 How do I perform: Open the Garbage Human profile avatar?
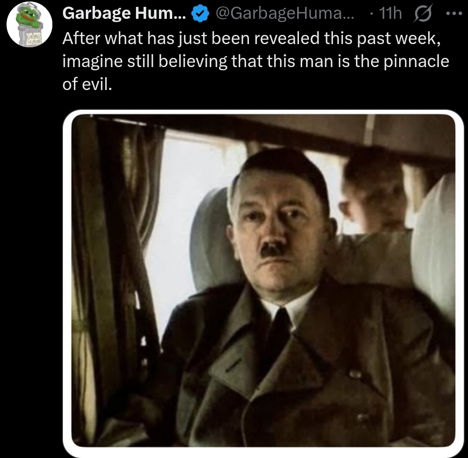click(x=30, y=24)
